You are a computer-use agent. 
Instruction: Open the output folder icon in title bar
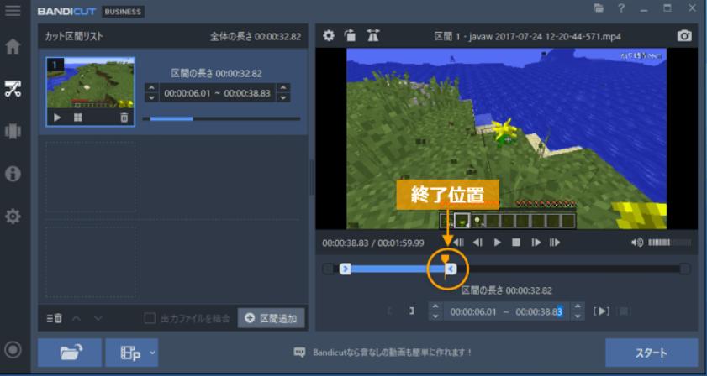(x=599, y=8)
